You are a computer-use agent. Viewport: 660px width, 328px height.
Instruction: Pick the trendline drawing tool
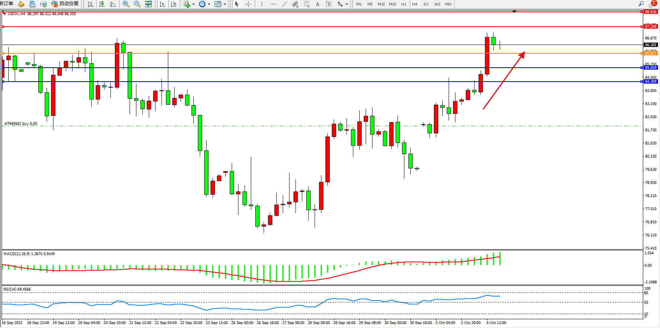pos(284,4)
